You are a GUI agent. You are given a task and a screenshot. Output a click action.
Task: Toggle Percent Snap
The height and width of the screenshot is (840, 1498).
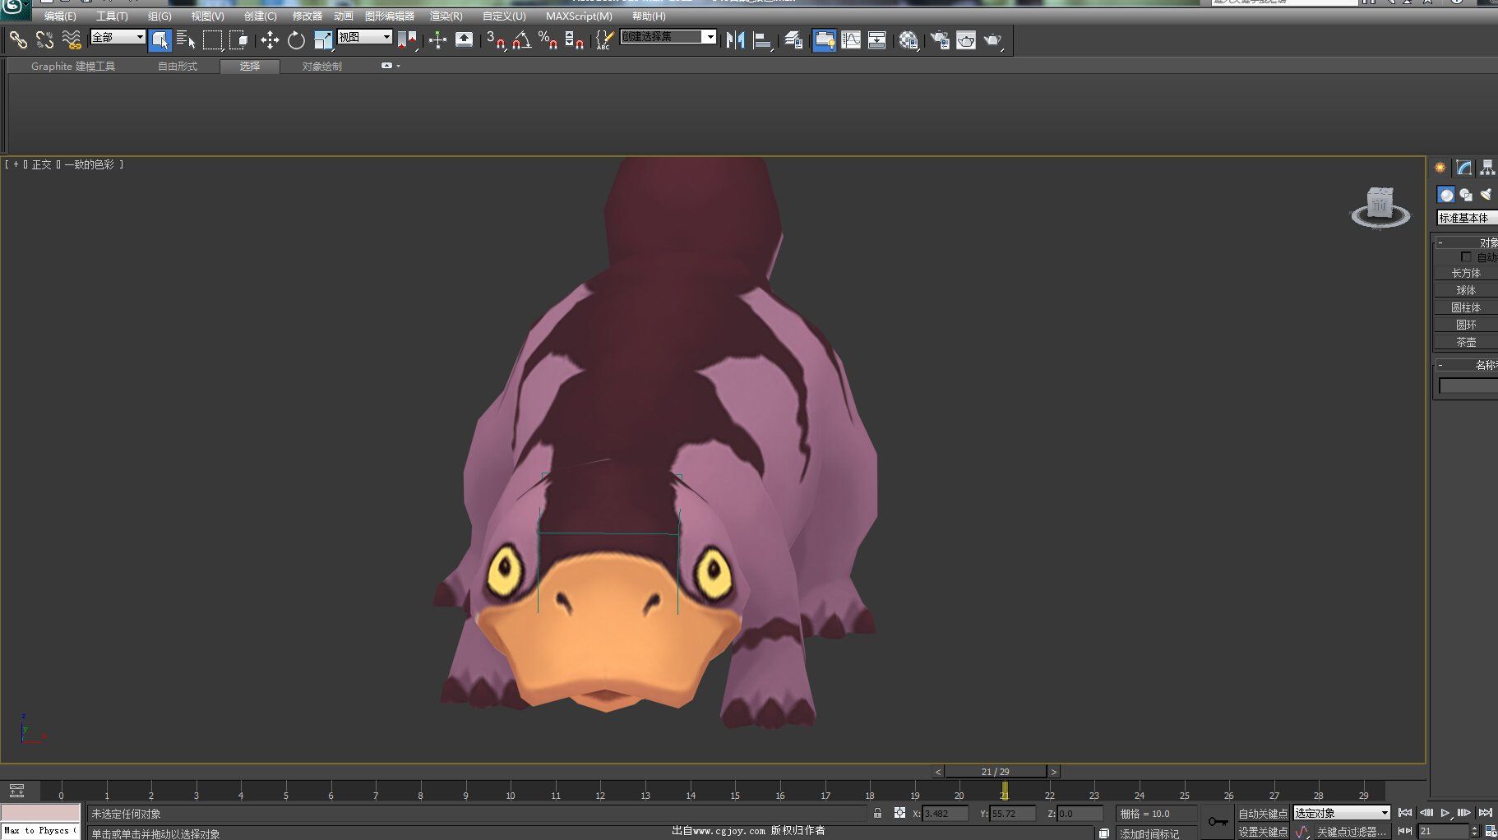548,39
